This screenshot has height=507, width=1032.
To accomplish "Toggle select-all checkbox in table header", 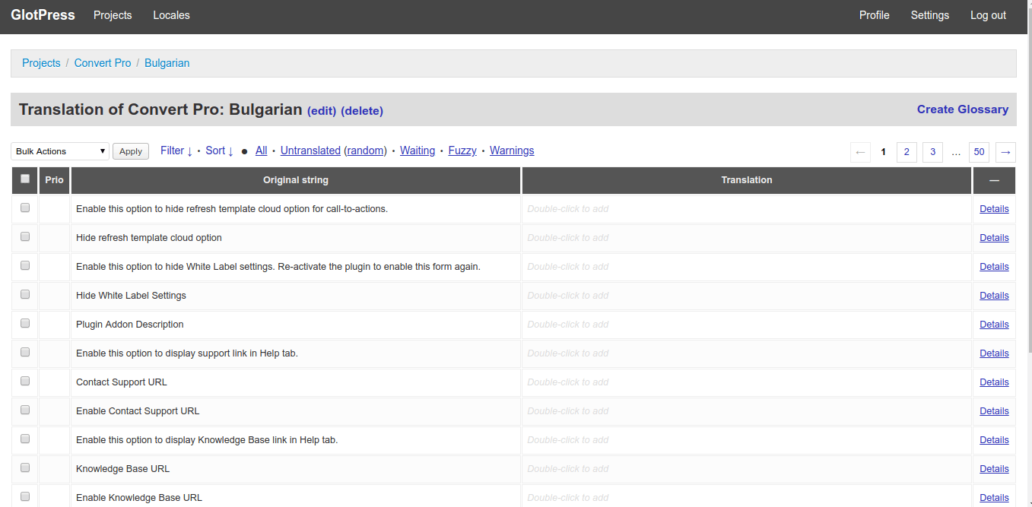I will (x=25, y=179).
